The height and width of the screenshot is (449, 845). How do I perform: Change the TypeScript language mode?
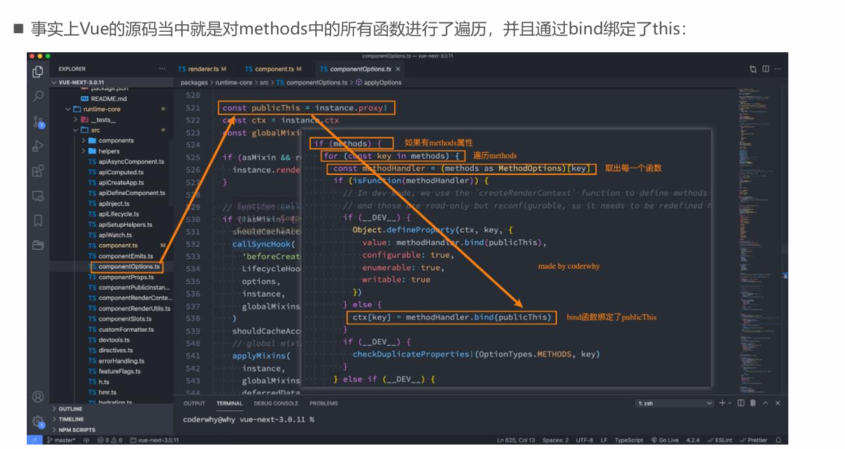(629, 440)
